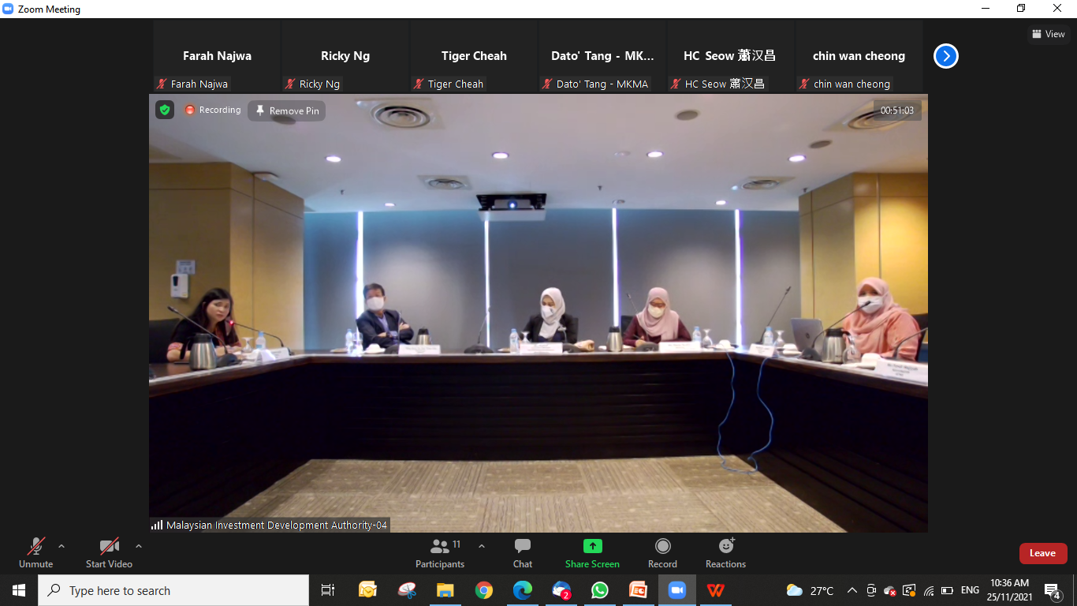
Task: Show hidden system tray icons
Action: pos(852,590)
